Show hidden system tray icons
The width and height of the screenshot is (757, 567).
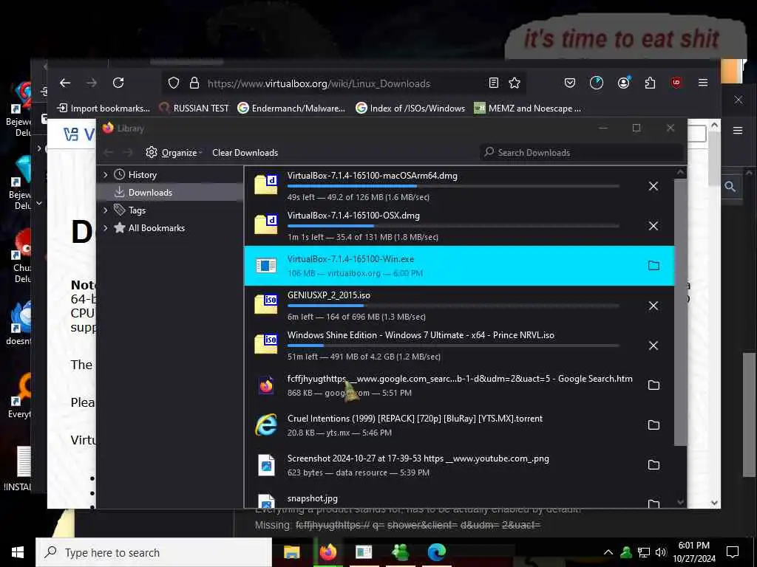pos(608,552)
